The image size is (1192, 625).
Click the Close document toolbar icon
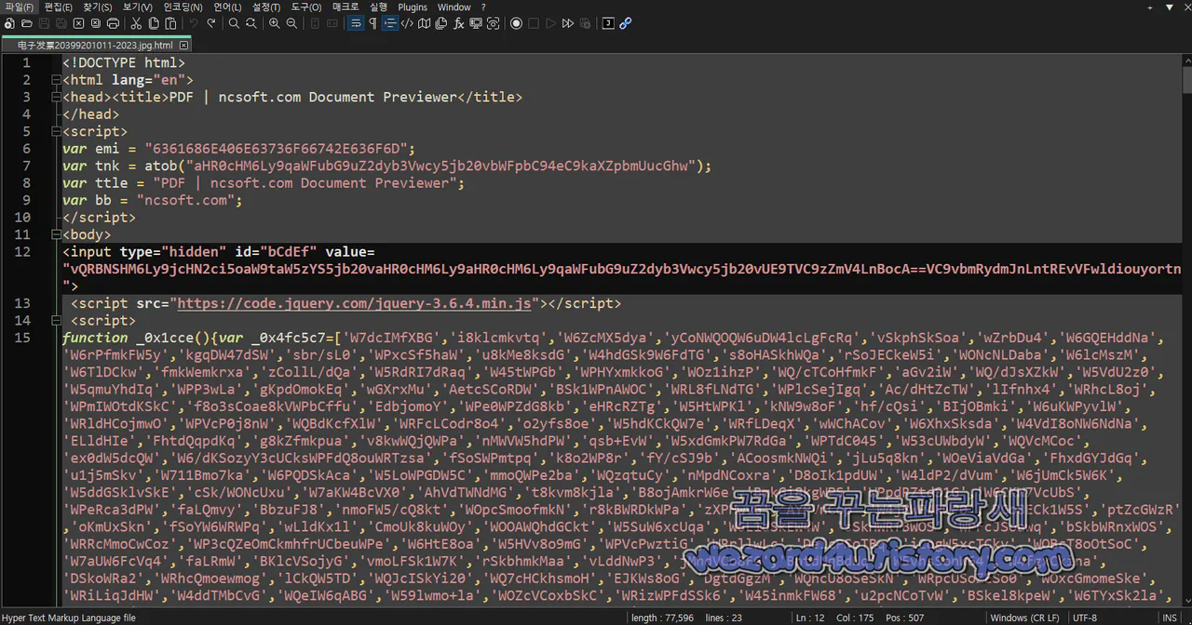click(x=78, y=23)
